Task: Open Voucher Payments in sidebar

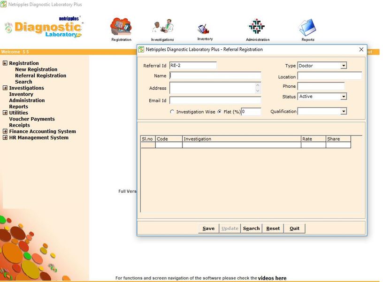Action: 32,119
